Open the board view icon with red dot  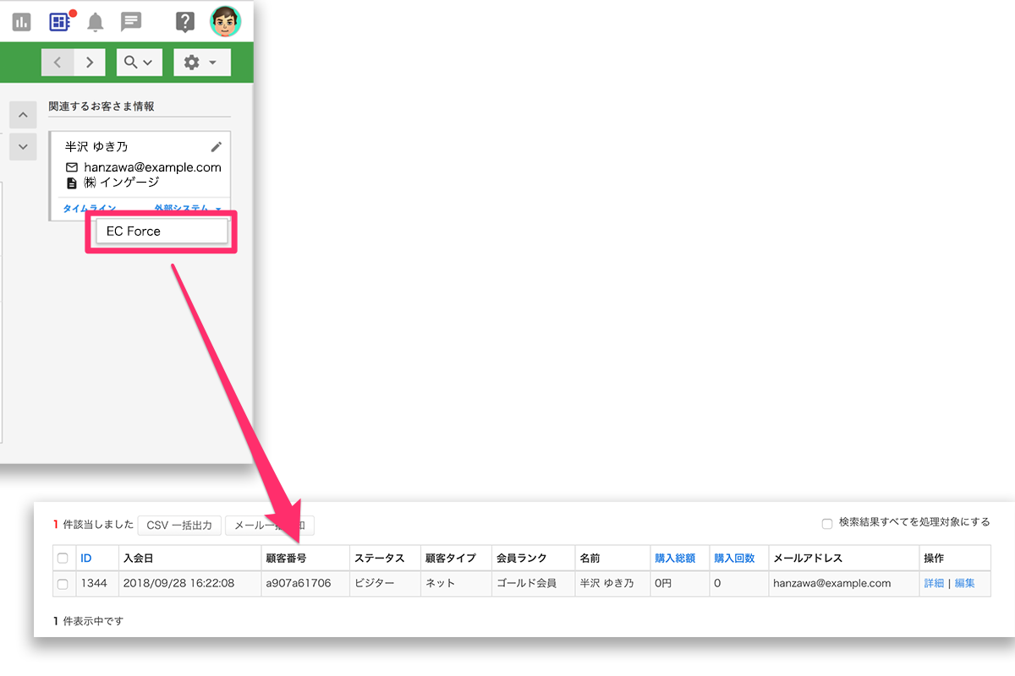(60, 21)
